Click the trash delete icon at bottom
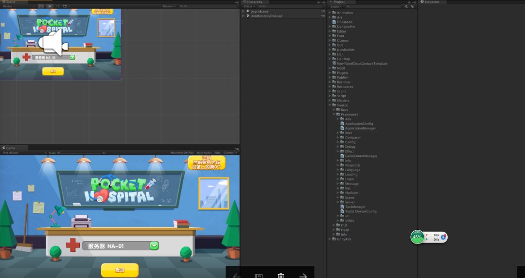Viewport: 525px width, 278px height. click(280, 276)
